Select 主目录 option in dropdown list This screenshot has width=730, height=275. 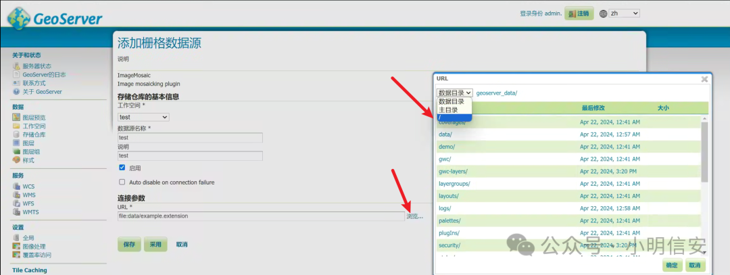point(454,110)
